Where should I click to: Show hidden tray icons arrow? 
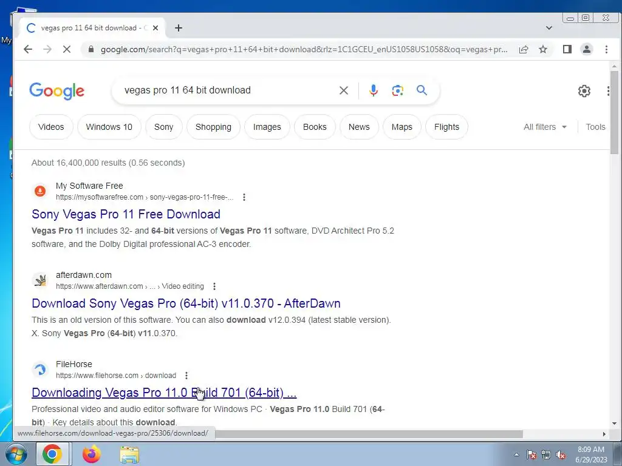(516, 454)
